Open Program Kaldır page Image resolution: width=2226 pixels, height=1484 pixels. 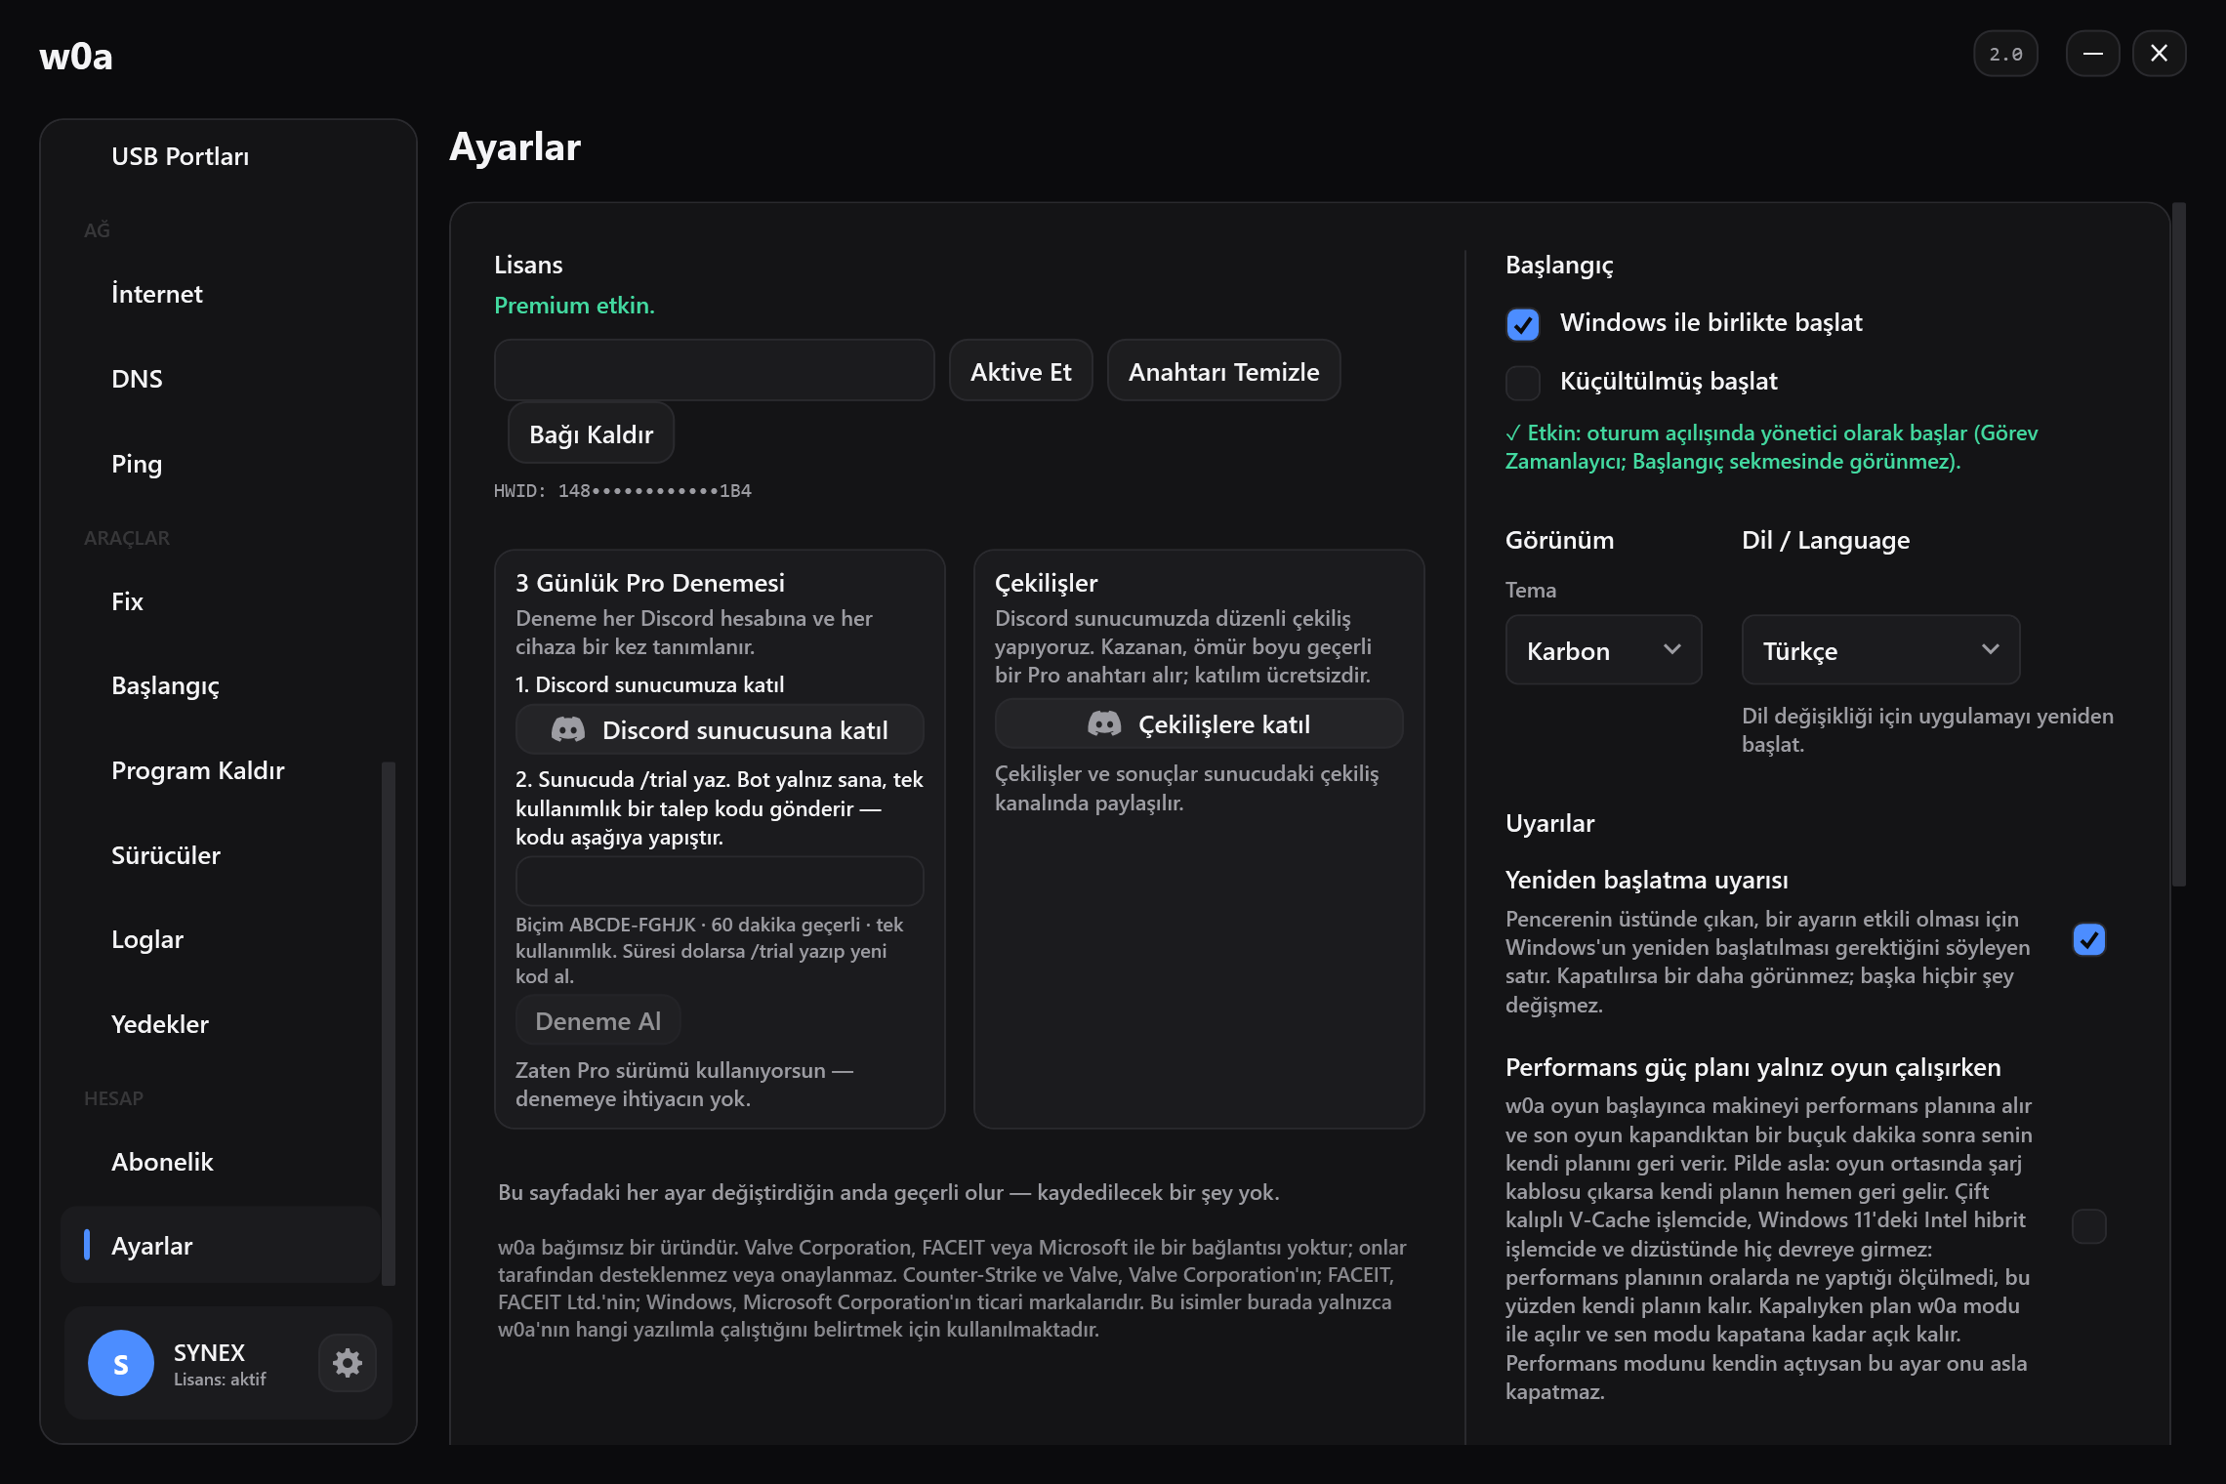(x=221, y=770)
